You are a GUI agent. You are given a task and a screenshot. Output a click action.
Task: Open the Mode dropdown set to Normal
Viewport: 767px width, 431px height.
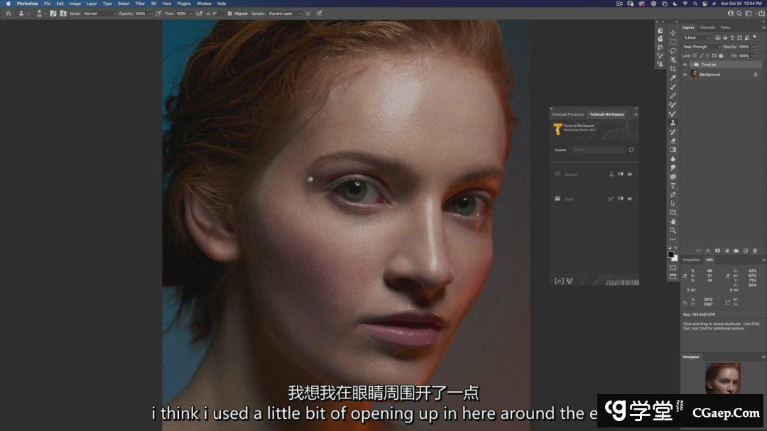click(x=99, y=13)
